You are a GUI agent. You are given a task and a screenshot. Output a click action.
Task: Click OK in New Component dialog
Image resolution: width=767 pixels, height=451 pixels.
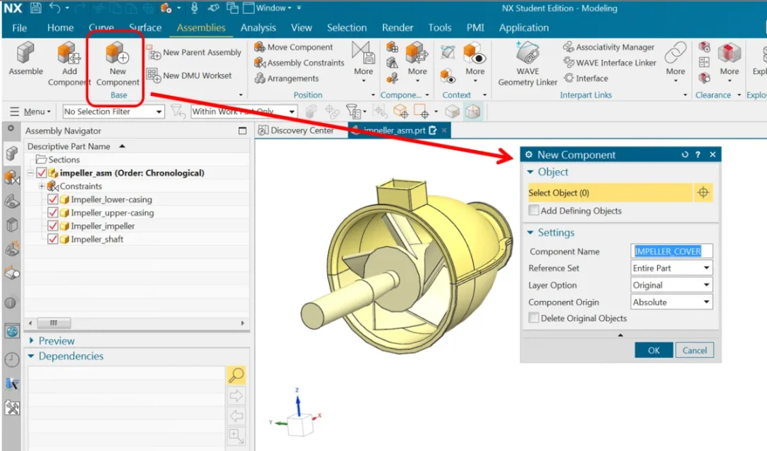tap(654, 350)
